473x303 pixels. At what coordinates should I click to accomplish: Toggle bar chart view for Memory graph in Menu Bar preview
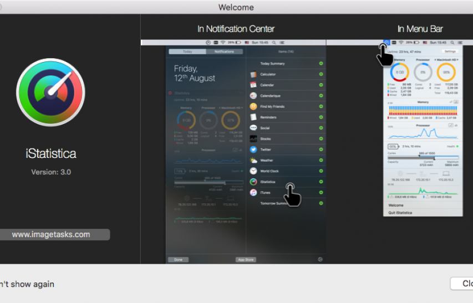pyautogui.click(x=456, y=102)
